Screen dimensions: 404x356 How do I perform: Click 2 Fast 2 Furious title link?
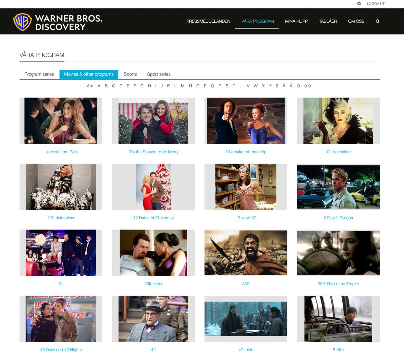point(338,218)
